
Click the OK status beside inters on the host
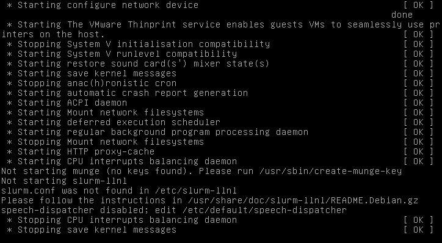(418, 34)
